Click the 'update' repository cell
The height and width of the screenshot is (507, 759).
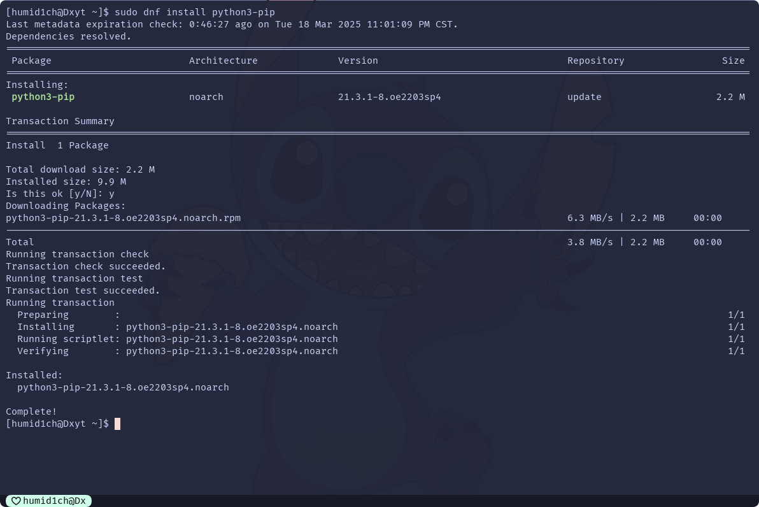click(585, 97)
